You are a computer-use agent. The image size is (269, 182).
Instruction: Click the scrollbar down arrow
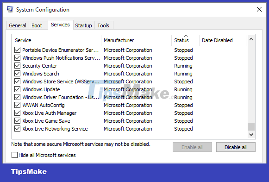click(251, 135)
